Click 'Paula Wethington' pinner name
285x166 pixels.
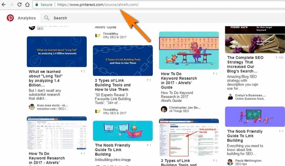coord(248,161)
